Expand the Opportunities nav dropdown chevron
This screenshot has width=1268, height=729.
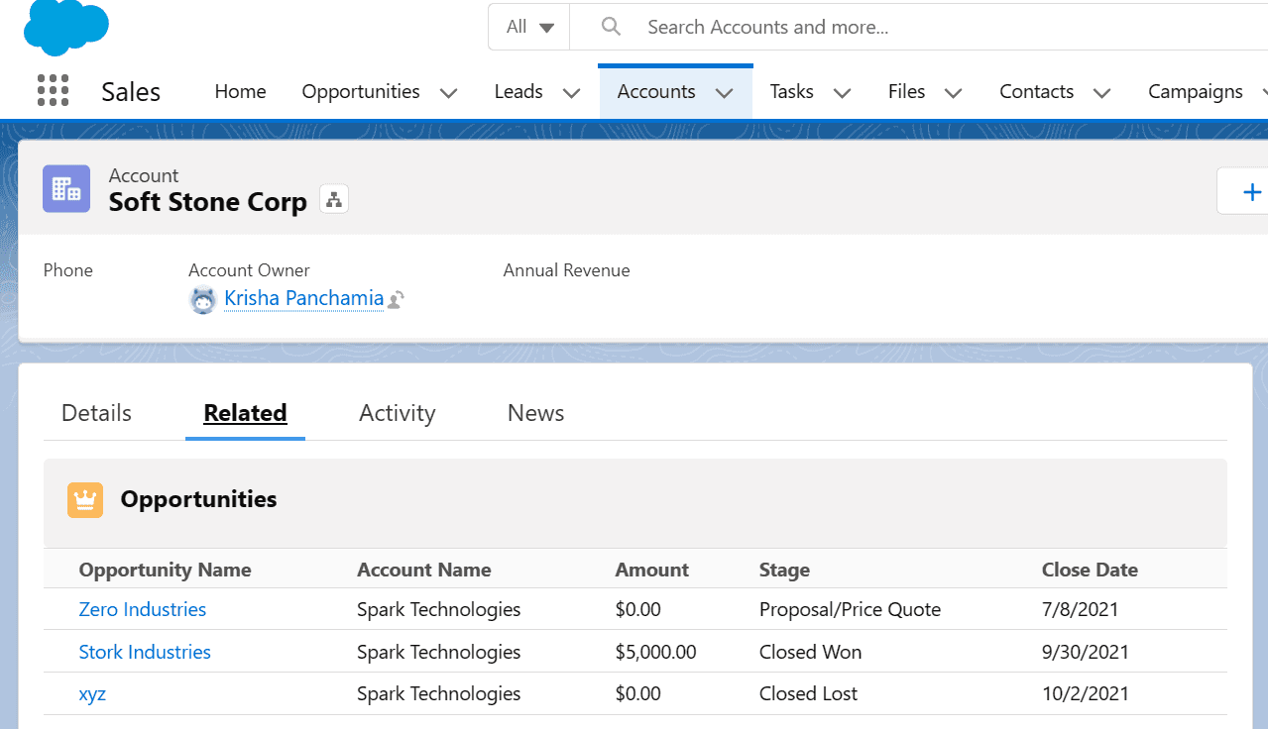coord(448,93)
